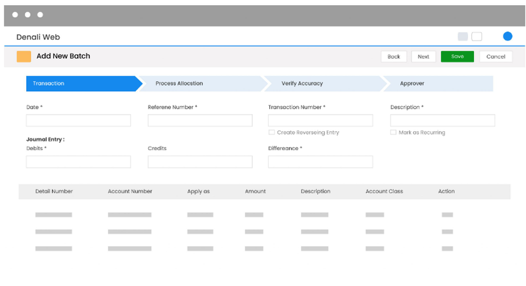This screenshot has width=526, height=286.
Task: Focus the Credits input field
Action: 200,162
